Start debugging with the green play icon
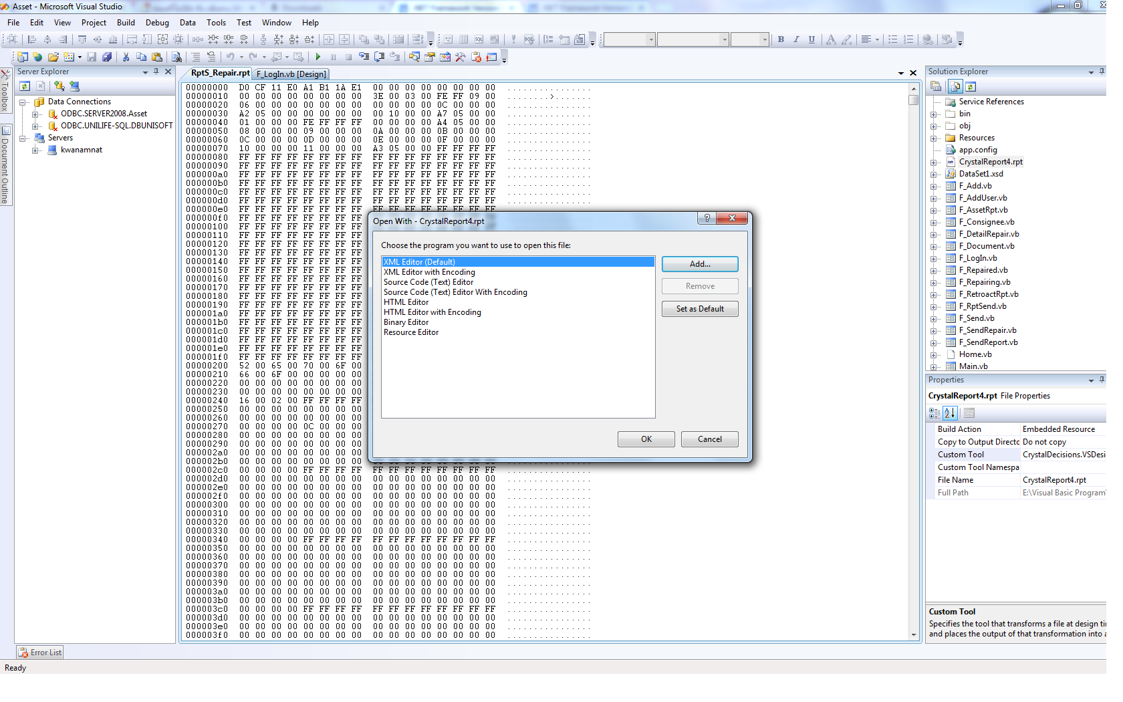This screenshot has height=702, width=1123. click(318, 57)
